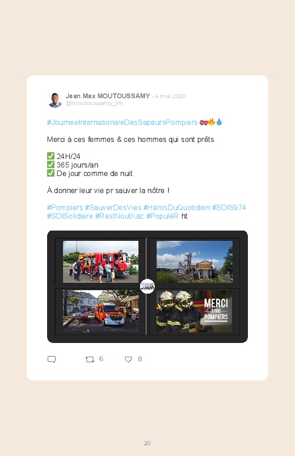Open the red fire truck with children photo
This screenshot has width=295, height=456.
point(100,262)
